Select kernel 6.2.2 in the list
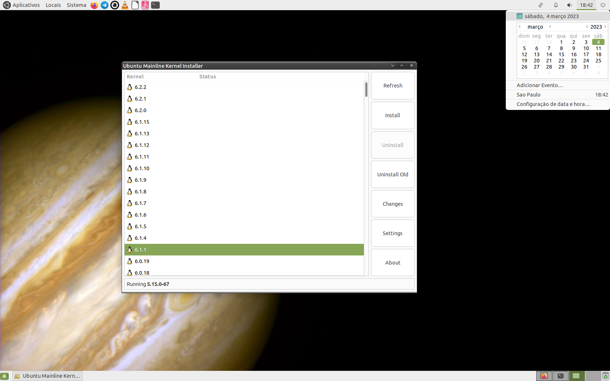610x381 pixels. click(141, 87)
